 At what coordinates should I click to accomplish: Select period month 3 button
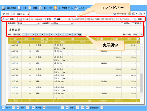click(33, 34)
